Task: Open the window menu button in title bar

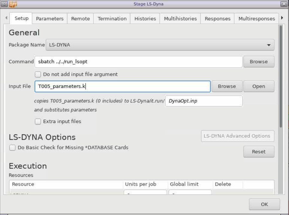Action: 4,4
